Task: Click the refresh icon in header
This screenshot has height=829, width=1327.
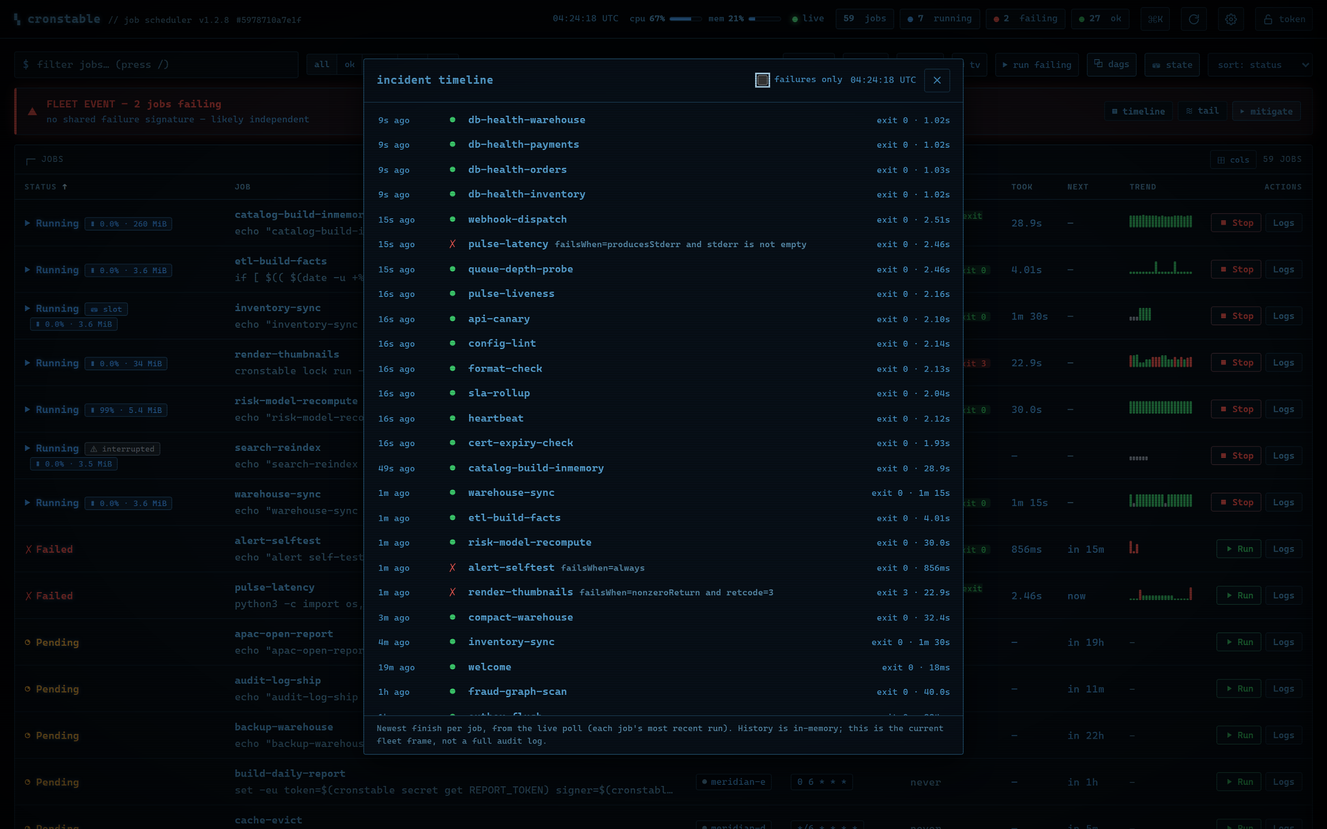Action: tap(1193, 19)
